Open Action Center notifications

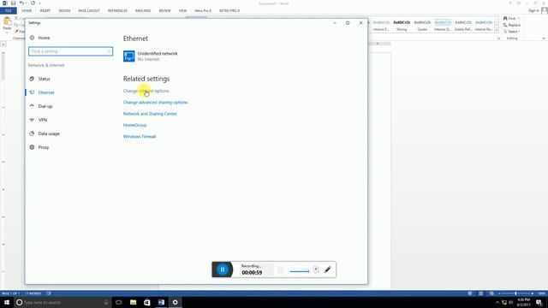tap(539, 302)
